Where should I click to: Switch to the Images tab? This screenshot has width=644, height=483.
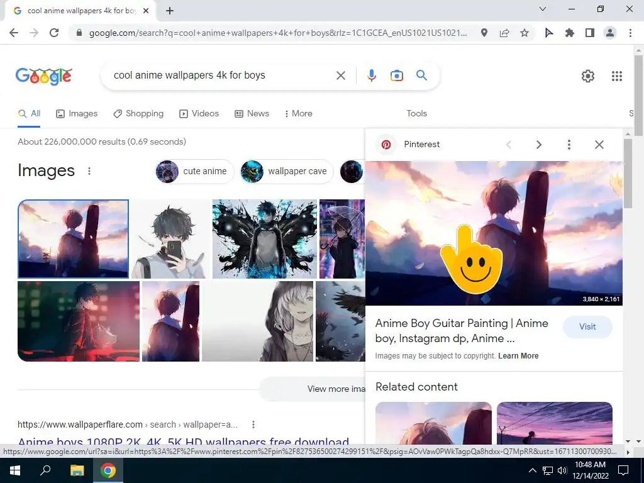tap(77, 113)
